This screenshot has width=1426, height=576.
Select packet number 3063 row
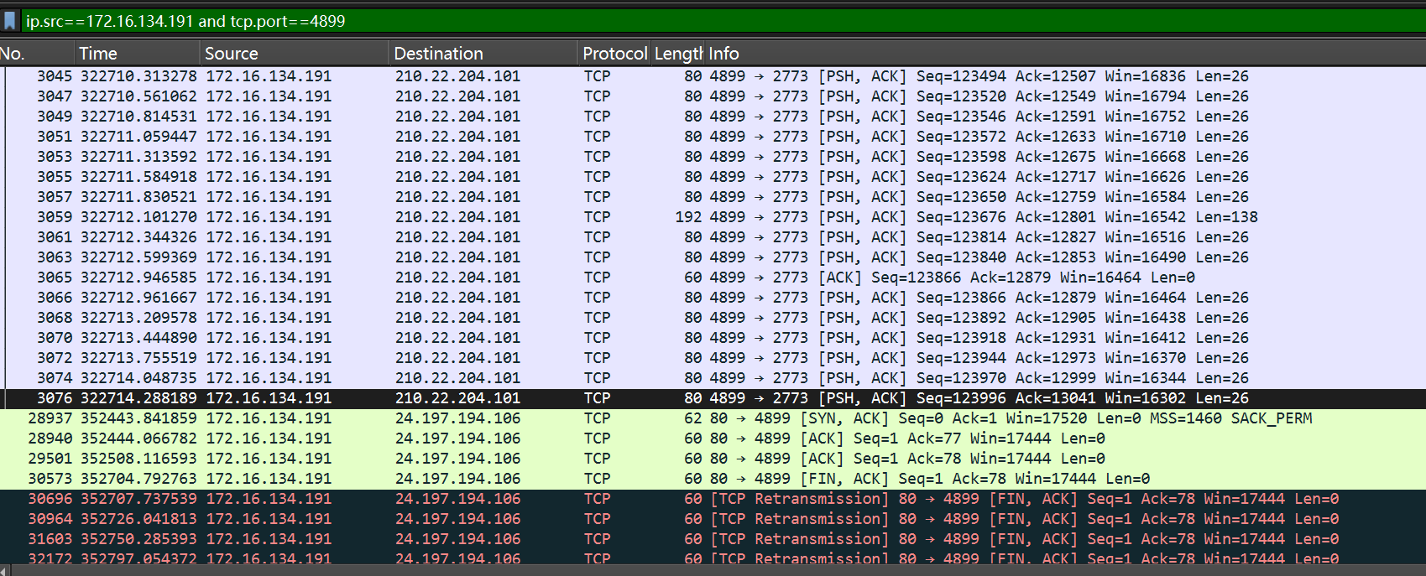pos(713,257)
